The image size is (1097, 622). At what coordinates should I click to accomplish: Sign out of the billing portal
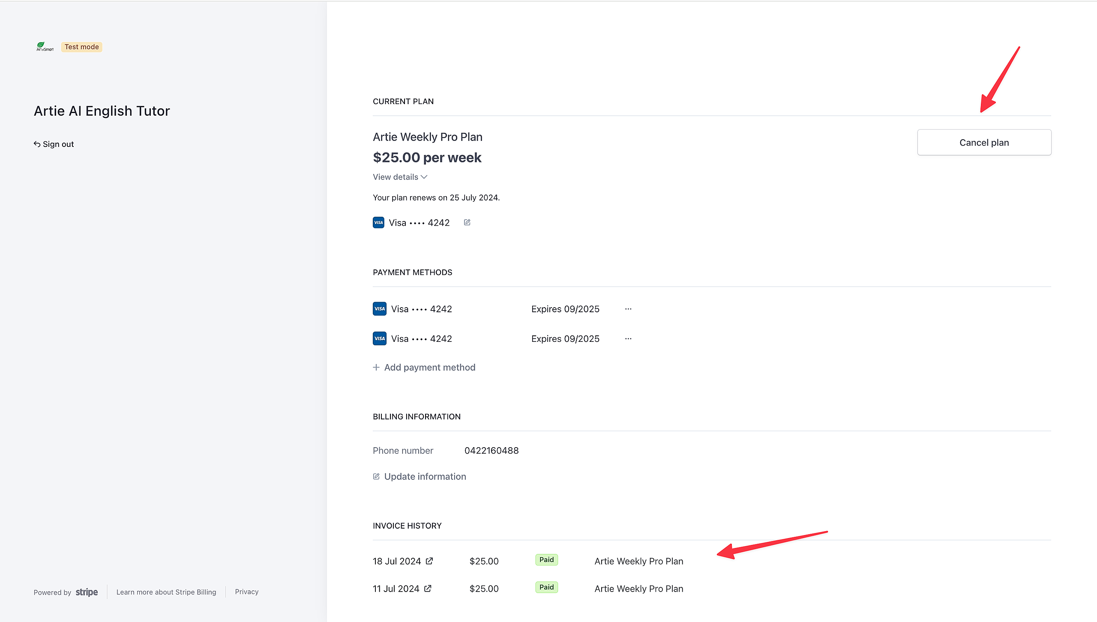54,144
